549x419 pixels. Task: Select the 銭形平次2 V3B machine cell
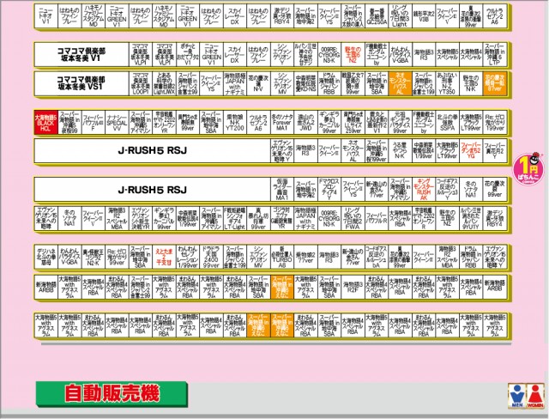[423, 16]
